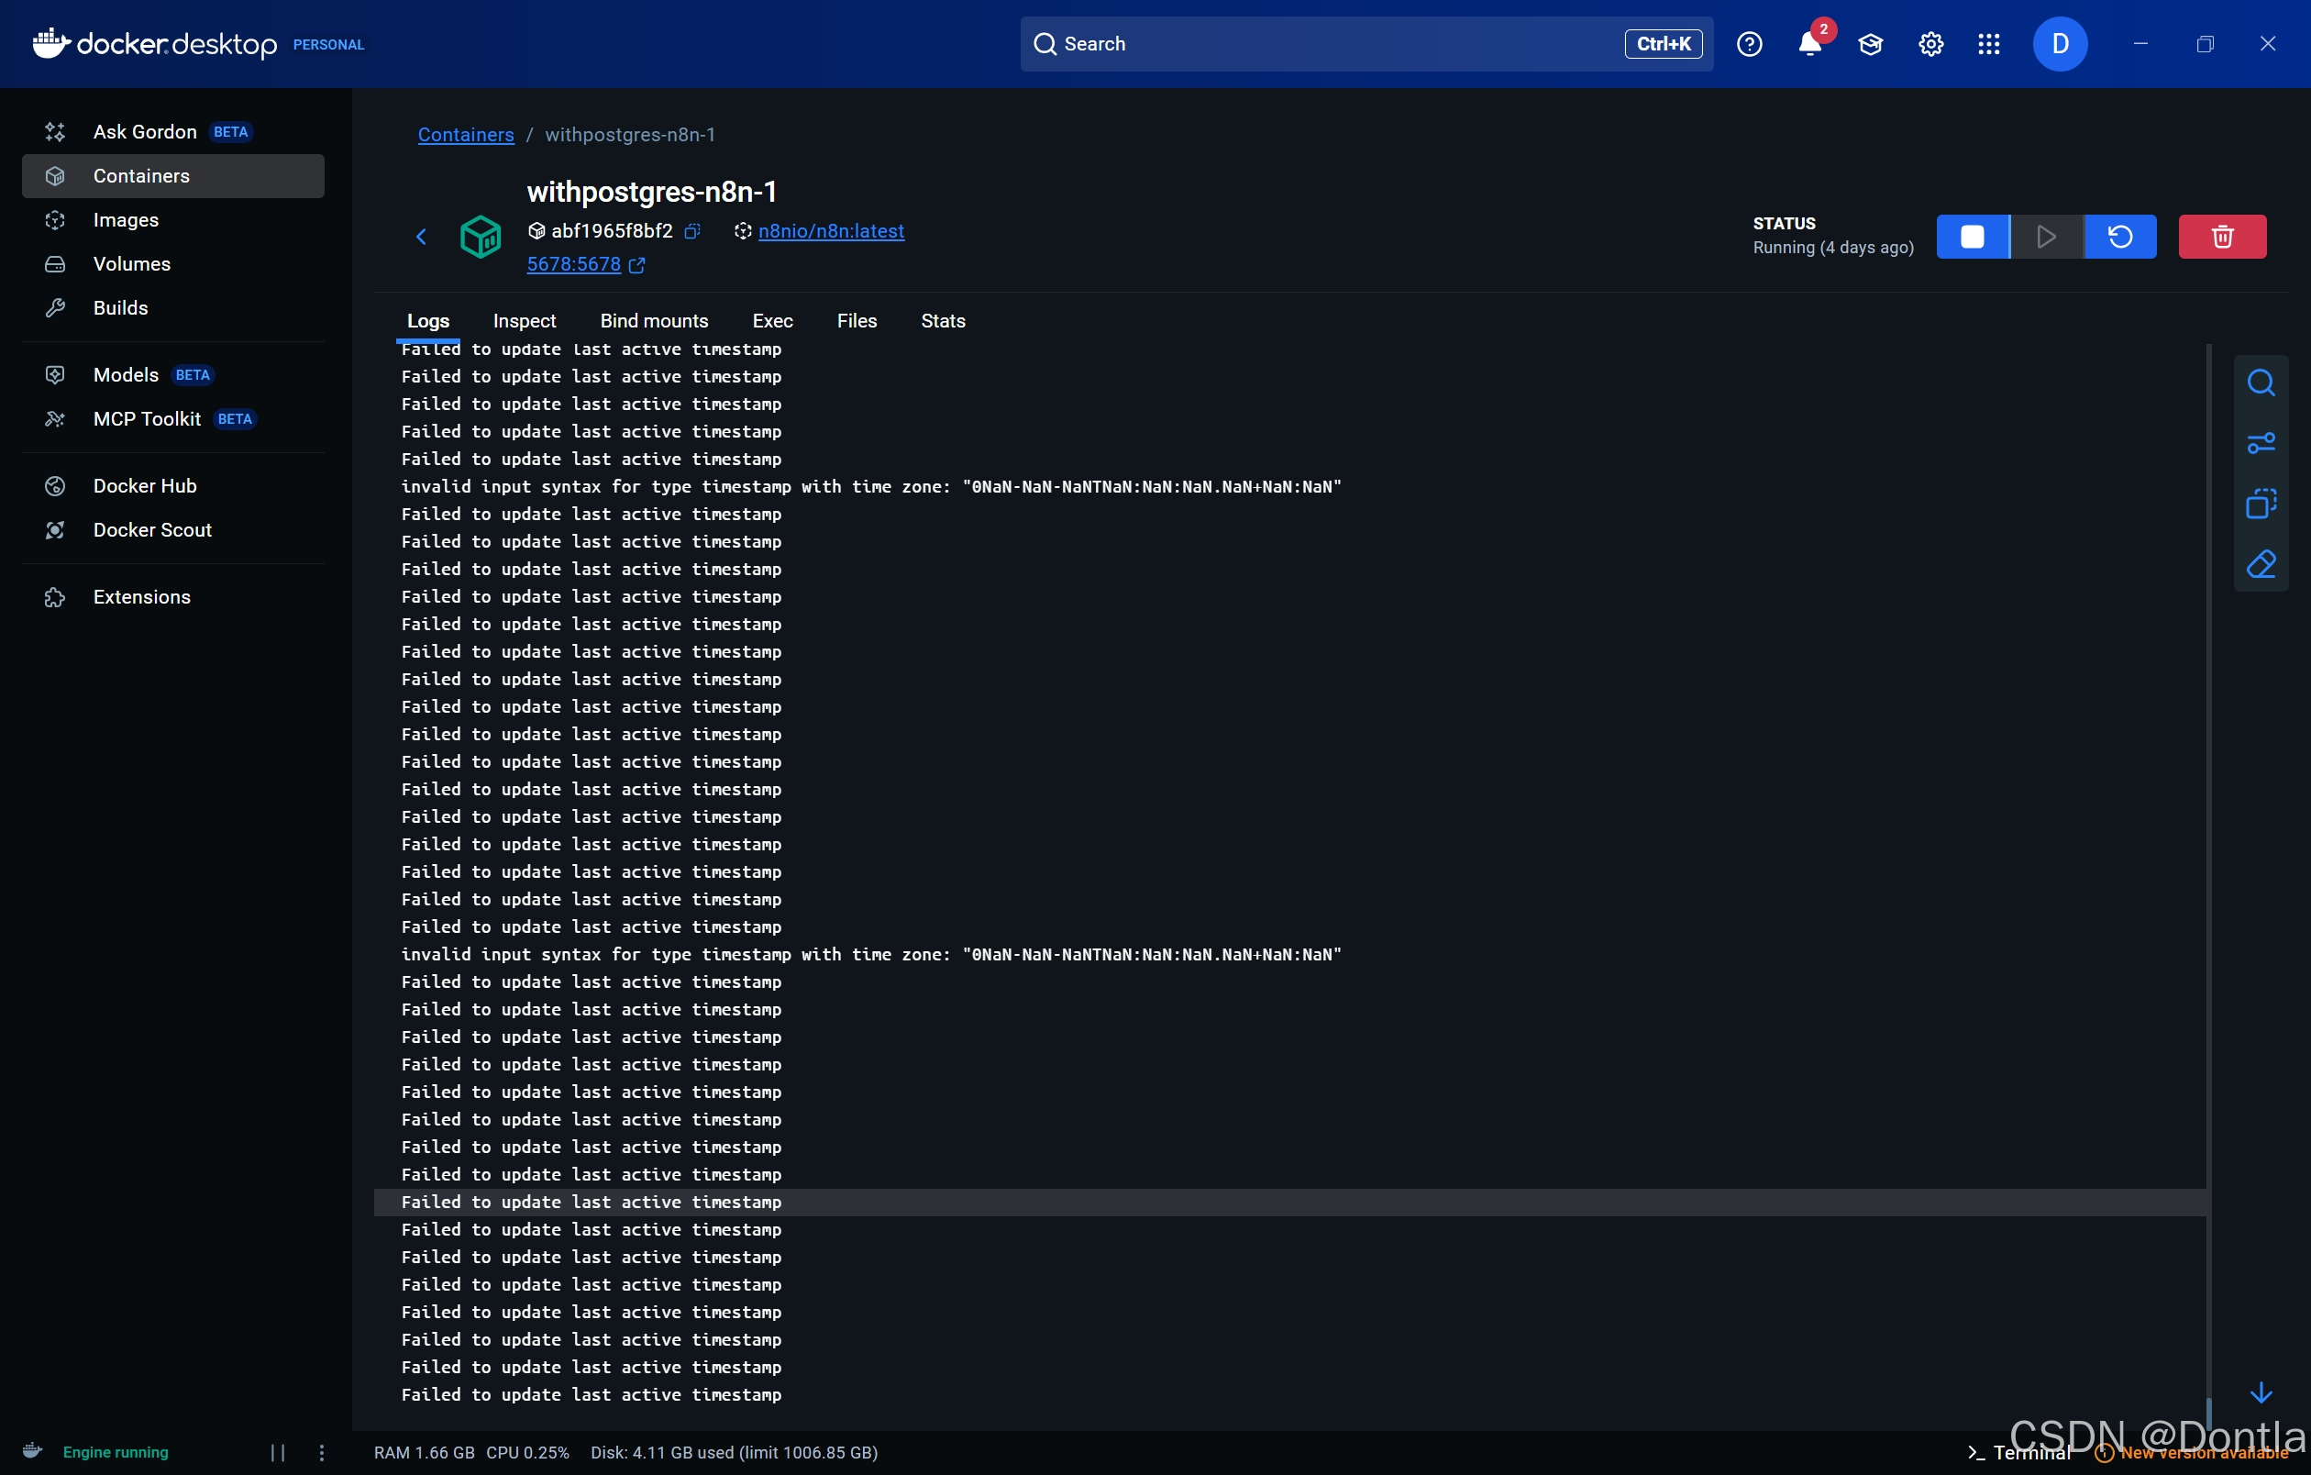Pause the Docker engine
The width and height of the screenshot is (2311, 1475).
tap(277, 1452)
